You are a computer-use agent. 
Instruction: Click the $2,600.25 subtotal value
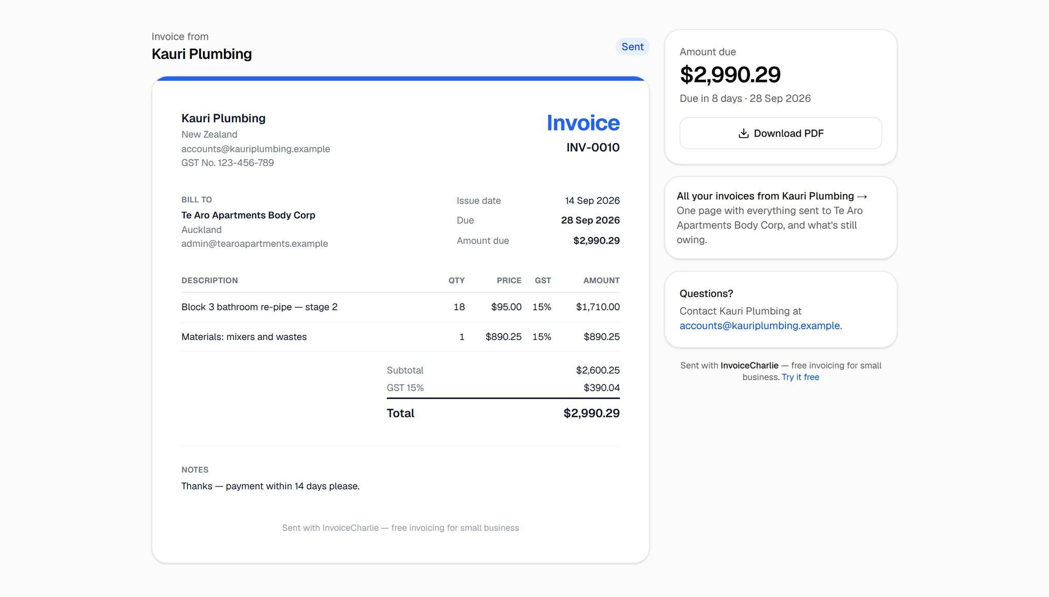coord(598,370)
